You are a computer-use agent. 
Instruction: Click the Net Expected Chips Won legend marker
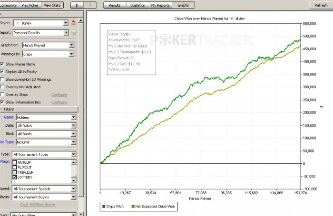(x=133, y=207)
